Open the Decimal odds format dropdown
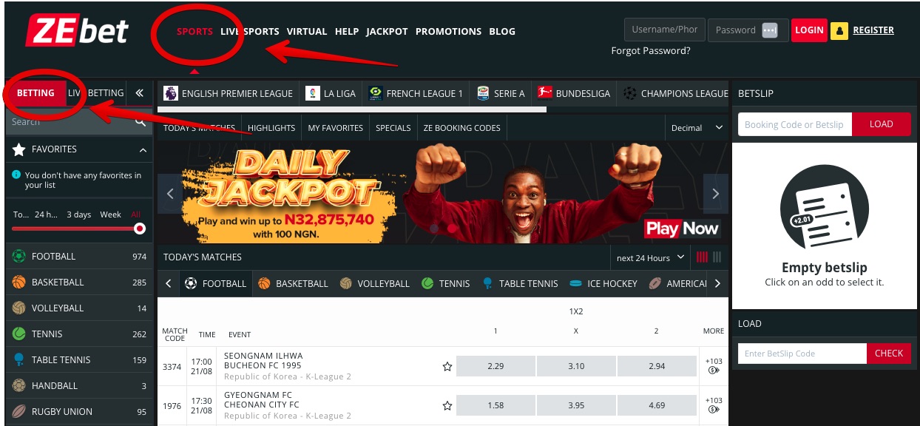The image size is (920, 426). (697, 128)
